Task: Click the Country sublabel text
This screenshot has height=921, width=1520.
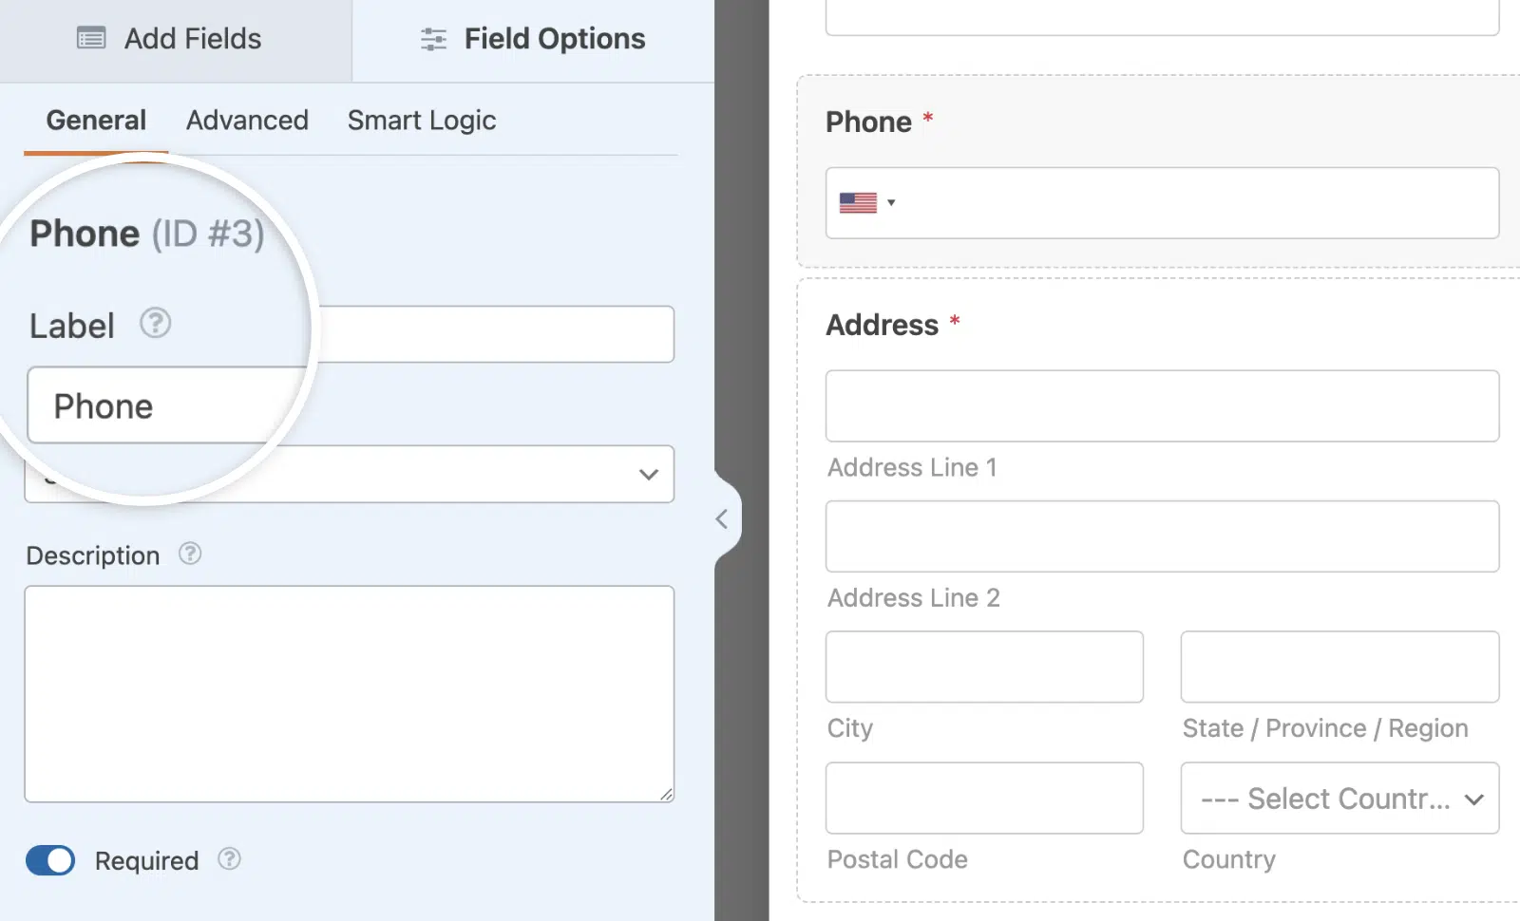Action: coord(1228,859)
